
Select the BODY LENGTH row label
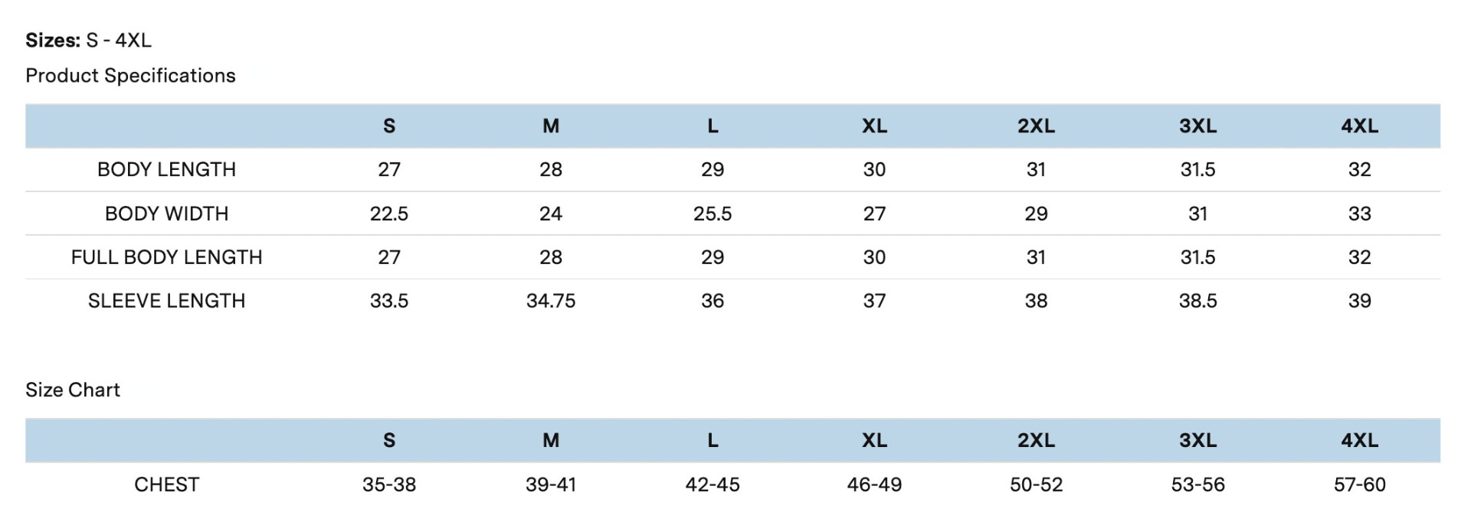[166, 169]
